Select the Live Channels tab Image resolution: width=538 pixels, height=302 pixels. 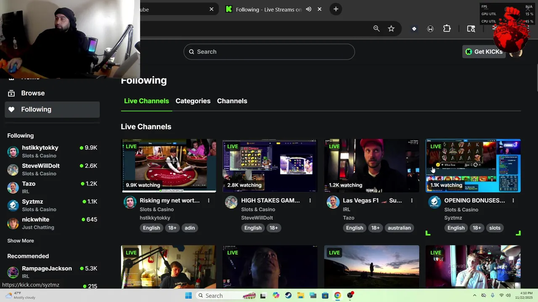click(146, 101)
